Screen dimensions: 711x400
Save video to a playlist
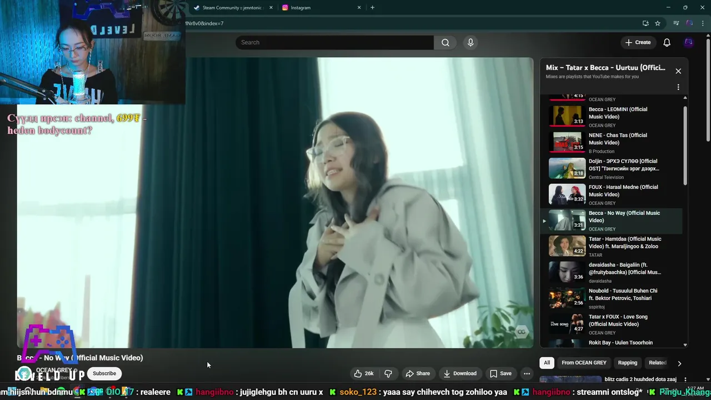click(x=500, y=373)
